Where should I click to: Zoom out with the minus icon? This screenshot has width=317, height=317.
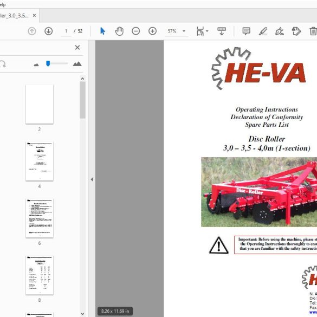pyautogui.click(x=136, y=31)
